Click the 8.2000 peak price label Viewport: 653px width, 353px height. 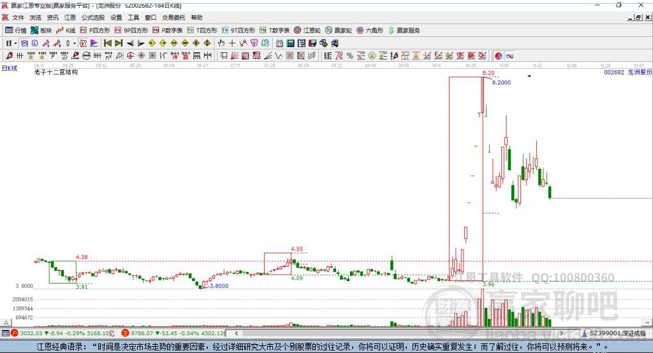[x=501, y=82]
